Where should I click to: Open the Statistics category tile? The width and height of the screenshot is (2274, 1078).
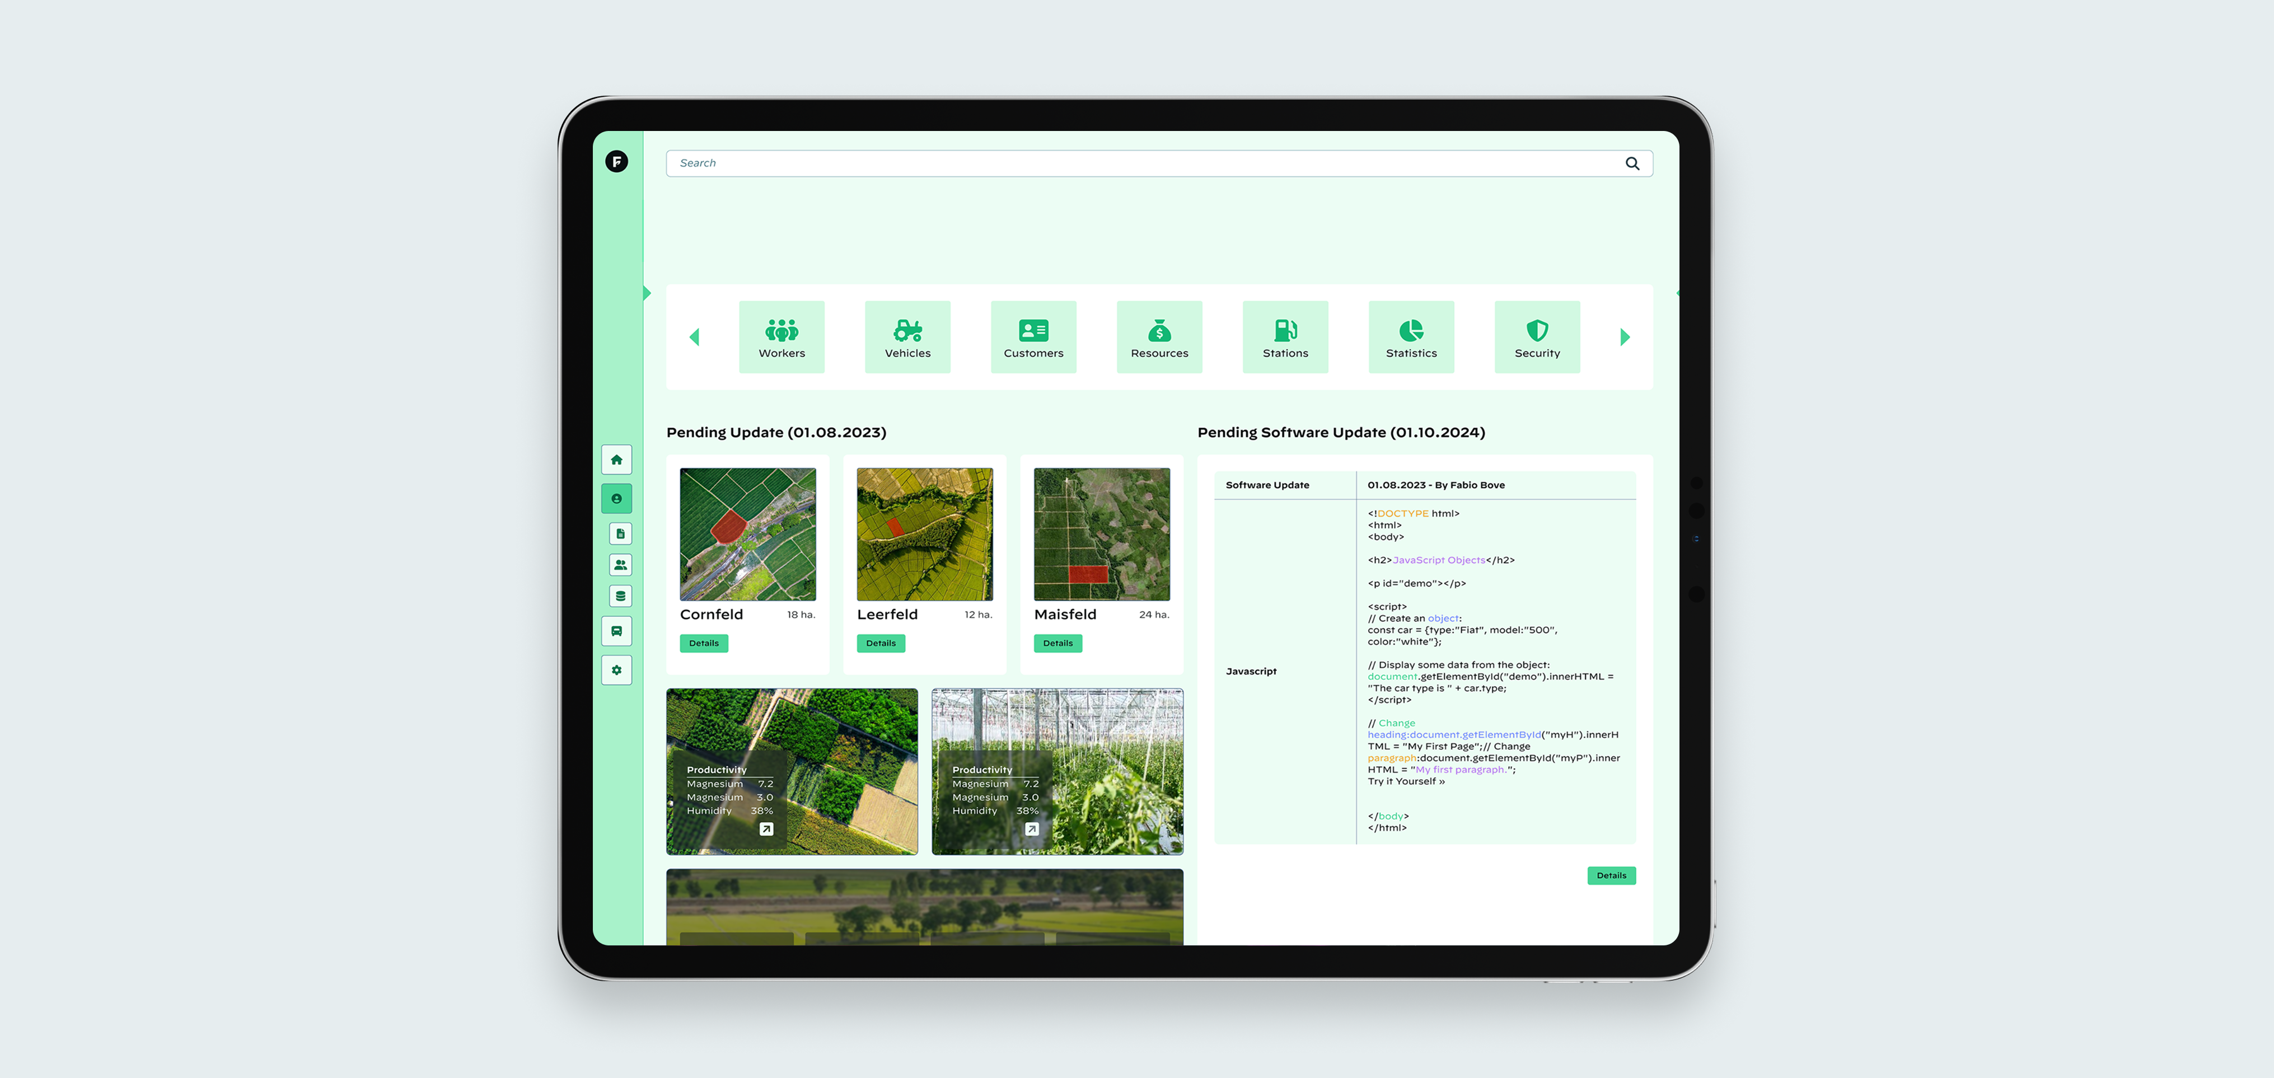(1411, 338)
